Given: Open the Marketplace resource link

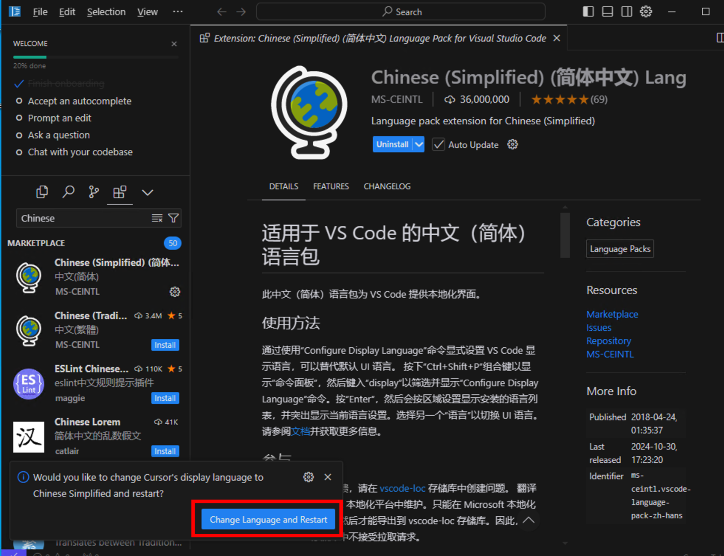Looking at the screenshot, I should (x=612, y=314).
